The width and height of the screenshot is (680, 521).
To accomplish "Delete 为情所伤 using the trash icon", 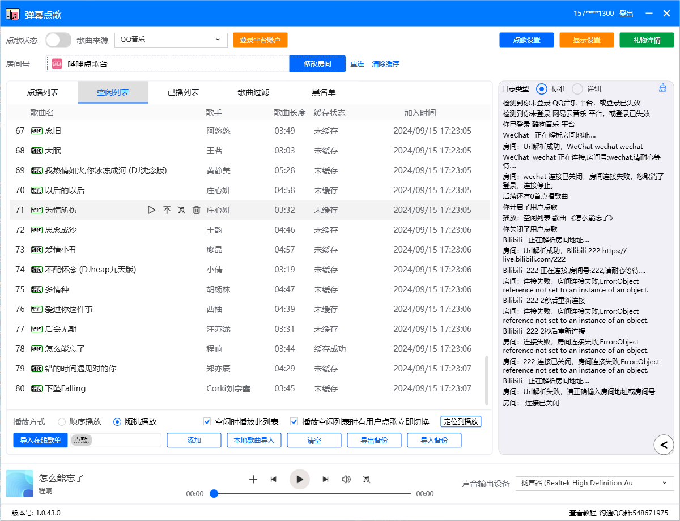I will tap(197, 210).
